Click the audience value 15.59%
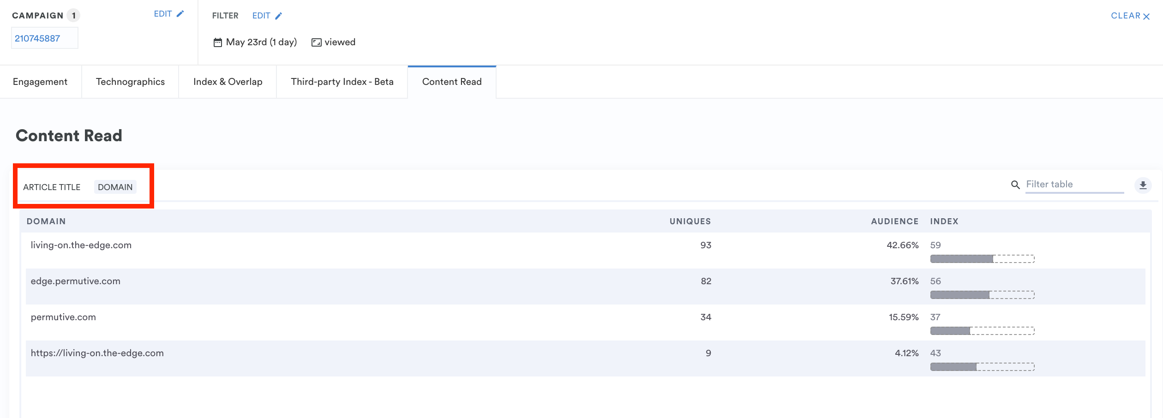The height and width of the screenshot is (418, 1163). pos(904,317)
